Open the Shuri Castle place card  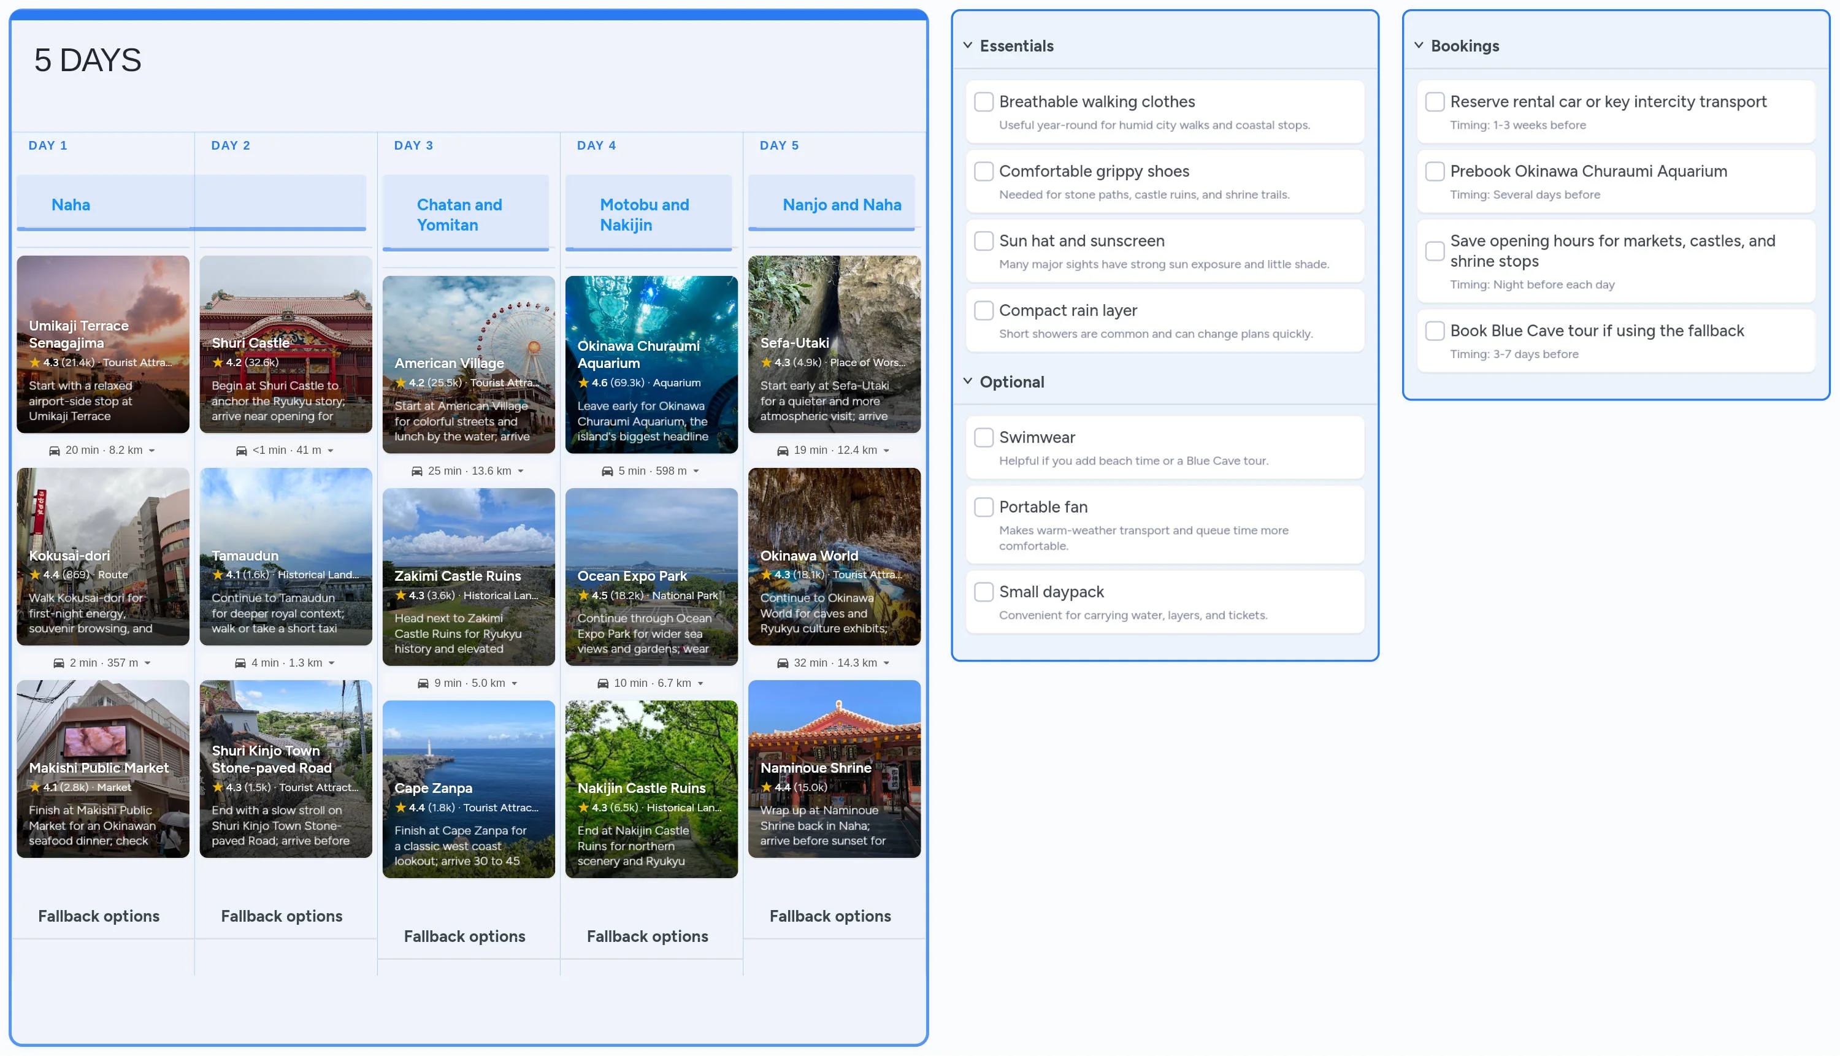click(x=286, y=344)
